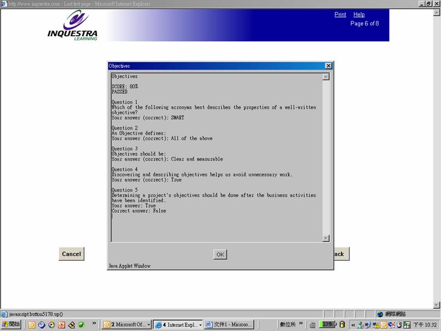Click the 數位所 language bar label

pos(288,324)
